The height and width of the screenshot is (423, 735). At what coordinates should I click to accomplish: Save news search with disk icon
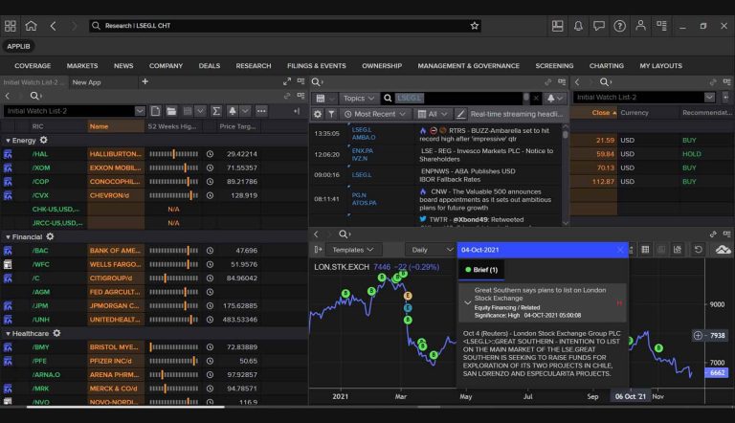click(321, 98)
